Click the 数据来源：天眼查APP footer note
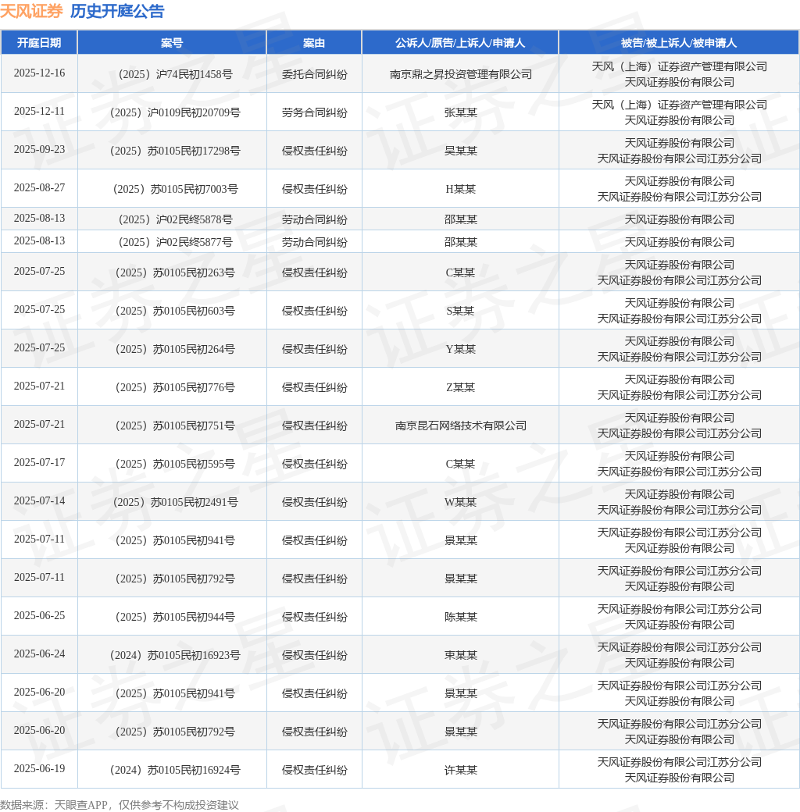This screenshot has width=800, height=812. (x=120, y=805)
